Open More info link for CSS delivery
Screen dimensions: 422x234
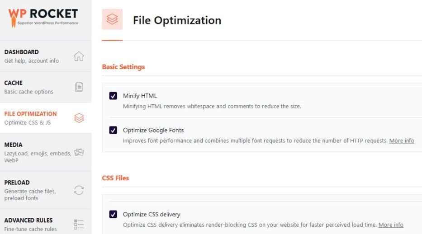pyautogui.click(x=391, y=225)
